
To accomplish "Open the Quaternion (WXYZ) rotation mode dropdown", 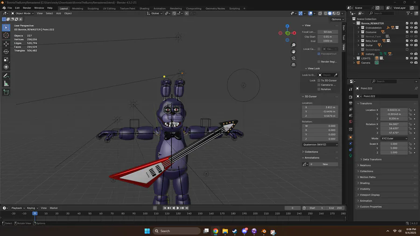I will (320, 145).
